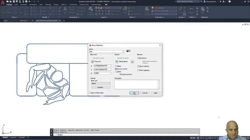This screenshot has height=140, width=250.
Task: Select the Text tool in the Annotation panel
Action: [65, 10]
